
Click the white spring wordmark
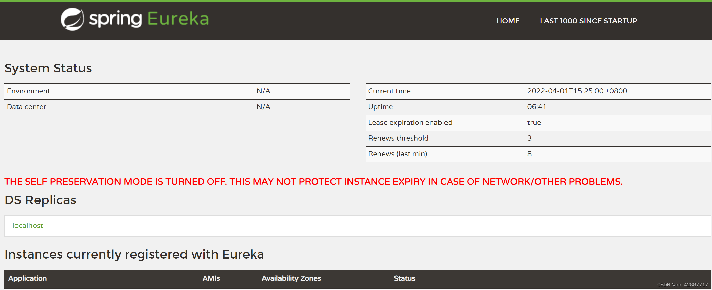115,20
